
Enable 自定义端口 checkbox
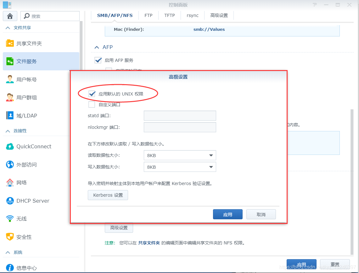pos(92,105)
